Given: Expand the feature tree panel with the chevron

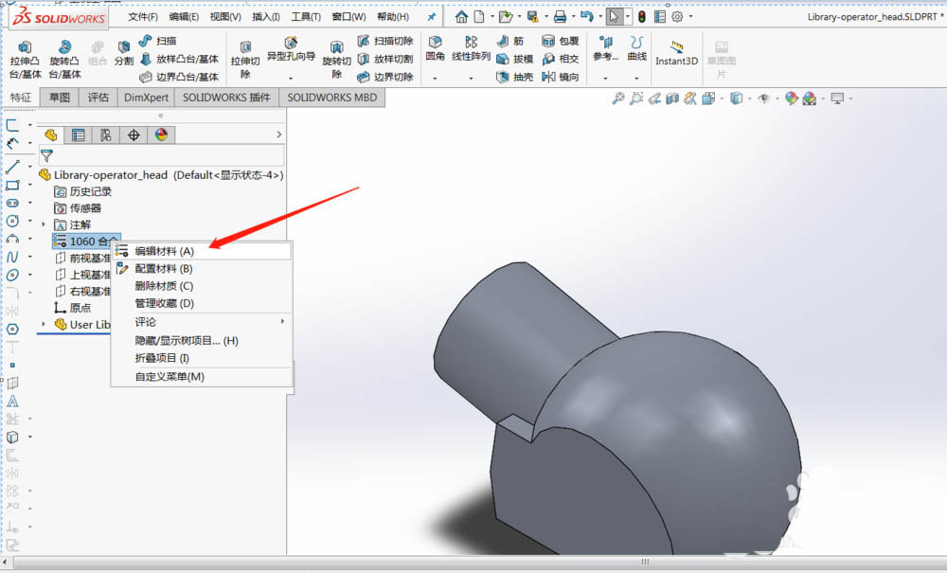Looking at the screenshot, I should tap(278, 134).
